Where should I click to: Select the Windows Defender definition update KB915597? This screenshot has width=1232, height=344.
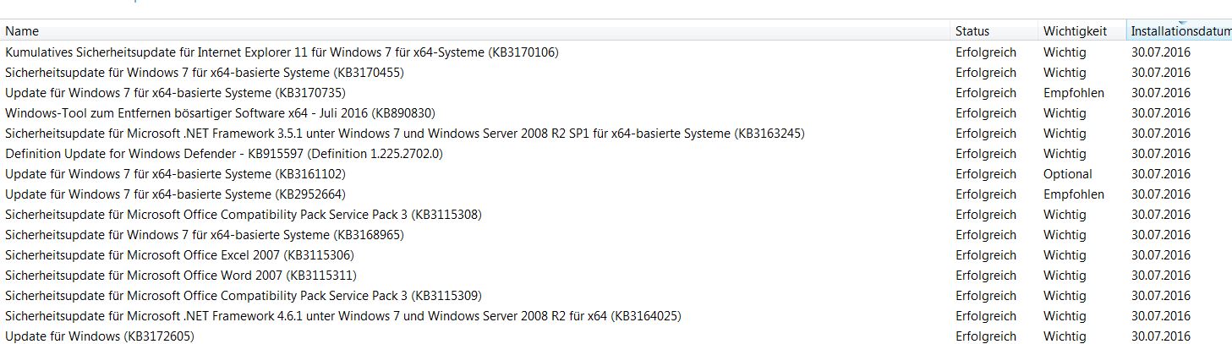click(224, 154)
